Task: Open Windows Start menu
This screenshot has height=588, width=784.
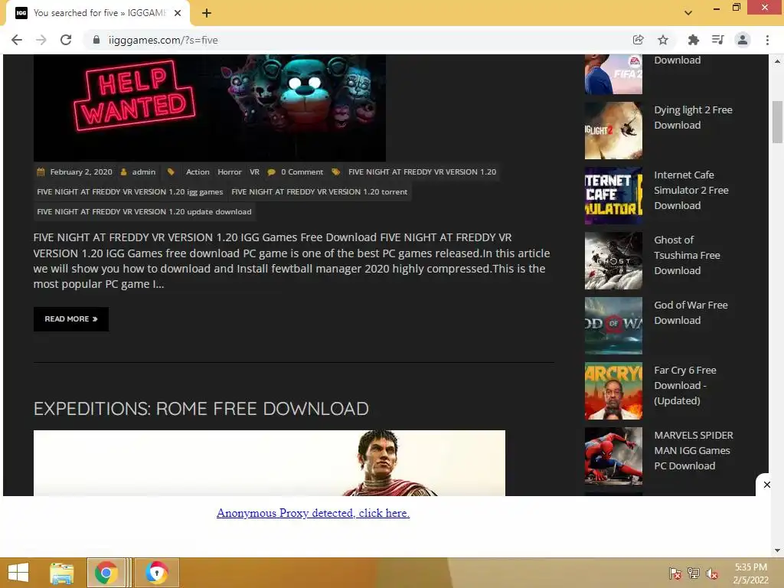Action: pyautogui.click(x=18, y=573)
